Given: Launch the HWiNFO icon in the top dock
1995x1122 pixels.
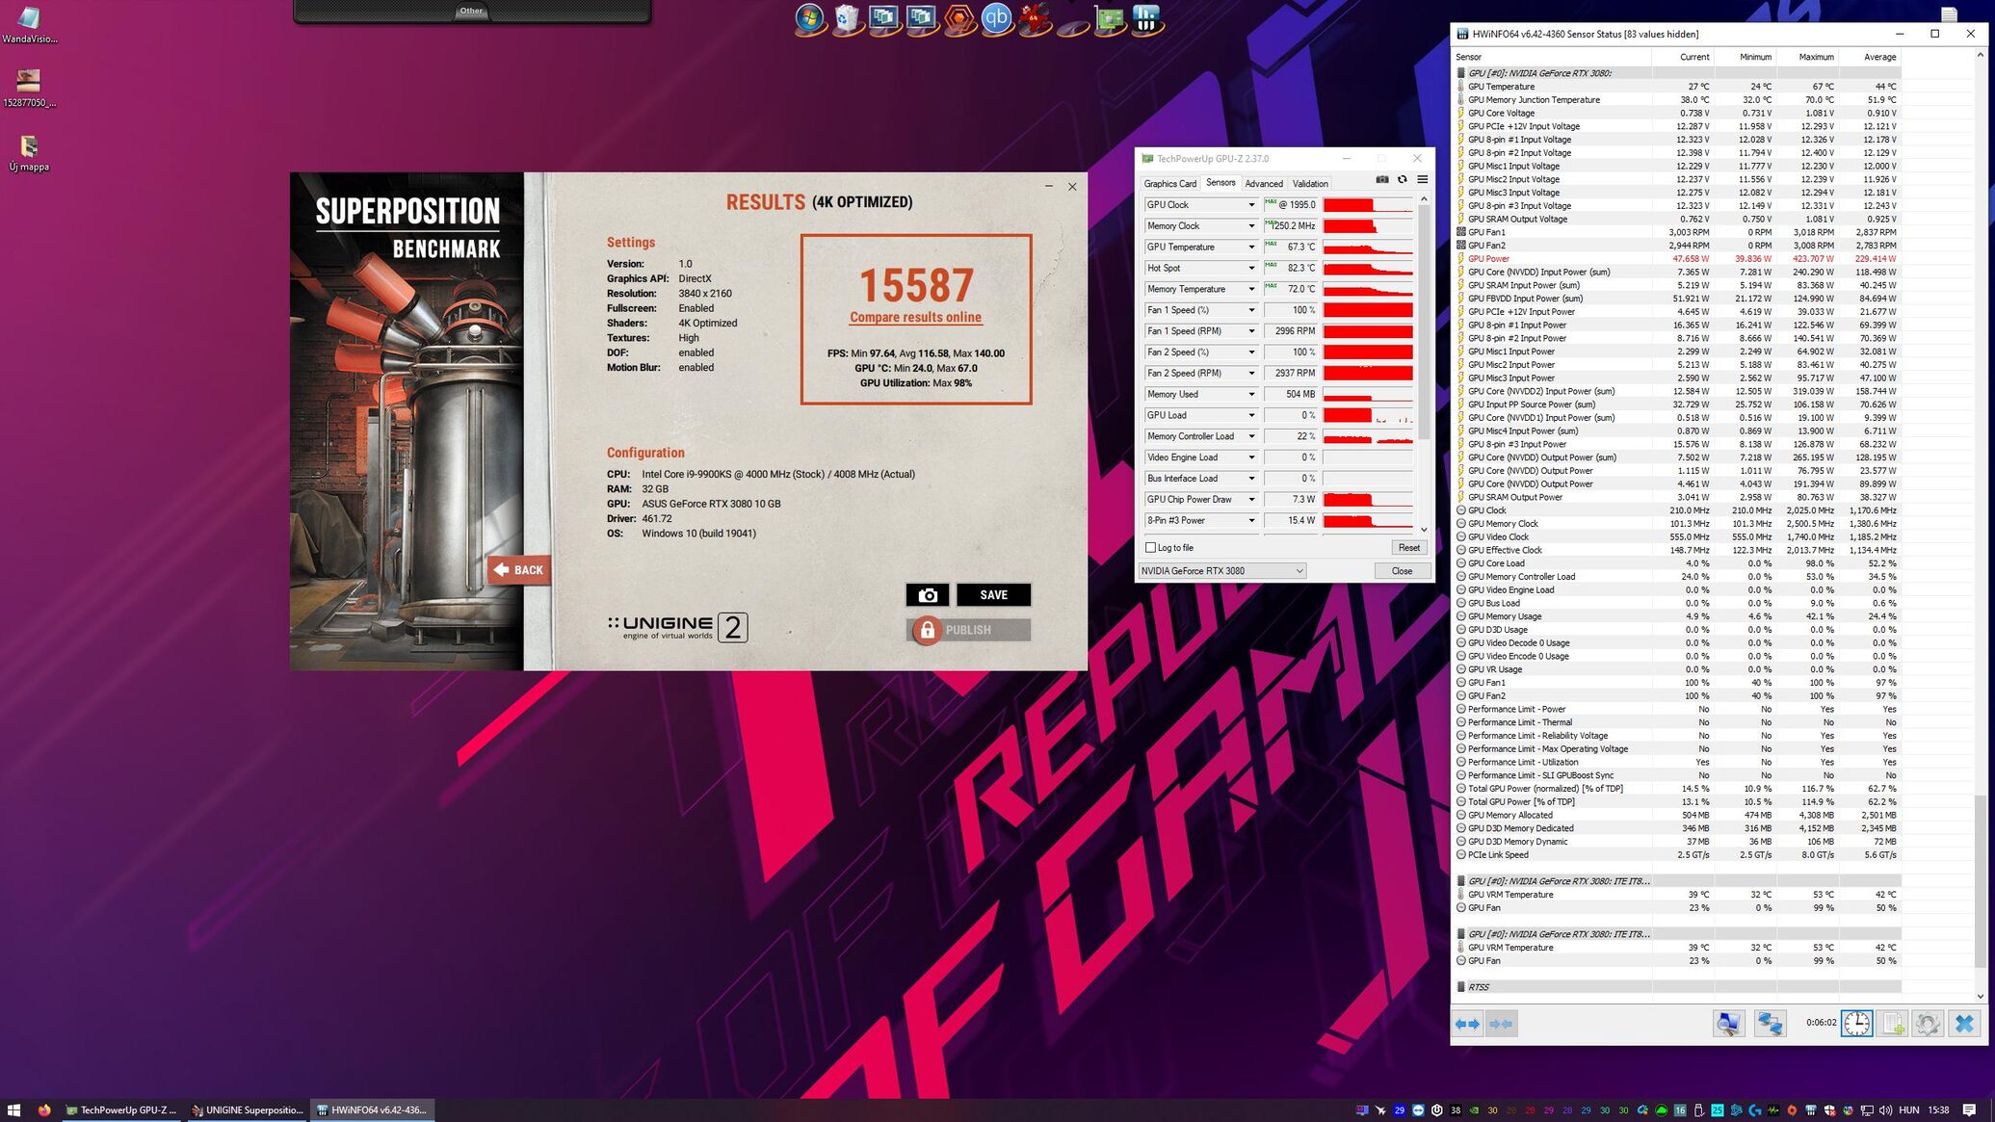Looking at the screenshot, I should tap(1146, 19).
